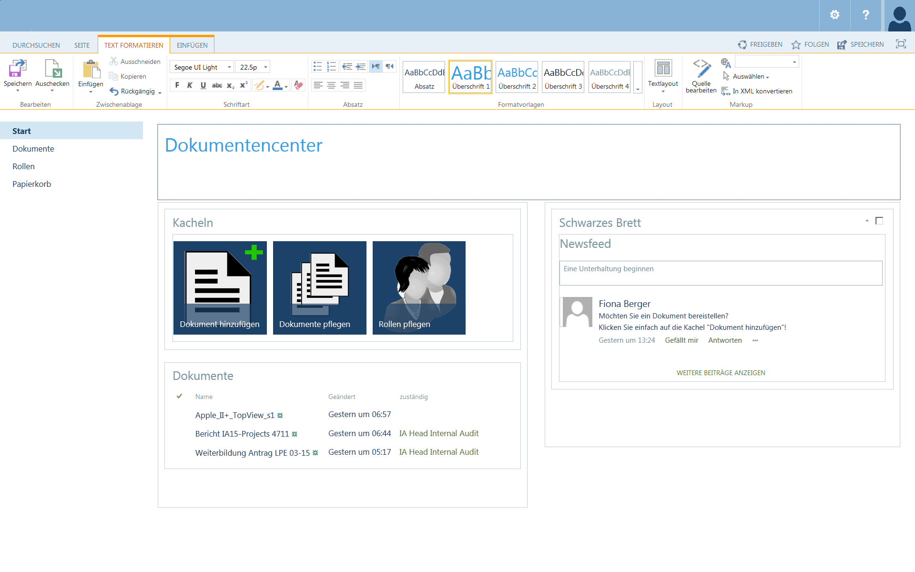Open document Bericht IA15-Projects 4711
915x572 pixels.
click(242, 434)
